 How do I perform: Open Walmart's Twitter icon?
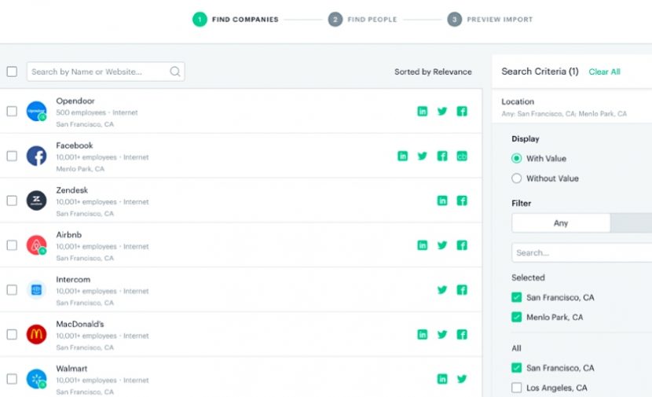[462, 379]
